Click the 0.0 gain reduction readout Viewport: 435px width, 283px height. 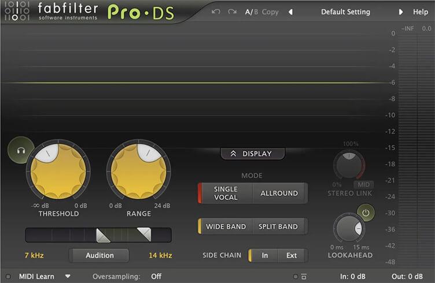coord(426,28)
